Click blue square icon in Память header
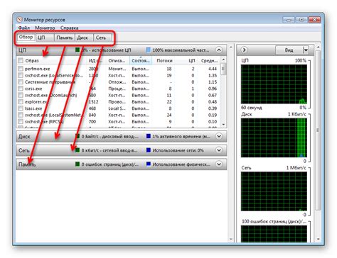The image size is (337, 258). pyautogui.click(x=149, y=164)
